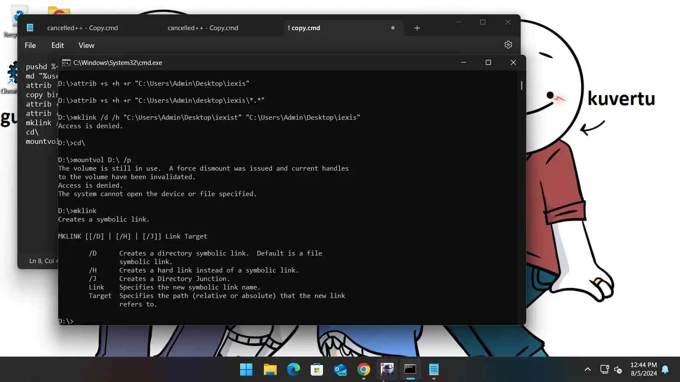Click the 'mountvol' line in Notepad
This screenshot has width=680, height=382.
(42, 141)
